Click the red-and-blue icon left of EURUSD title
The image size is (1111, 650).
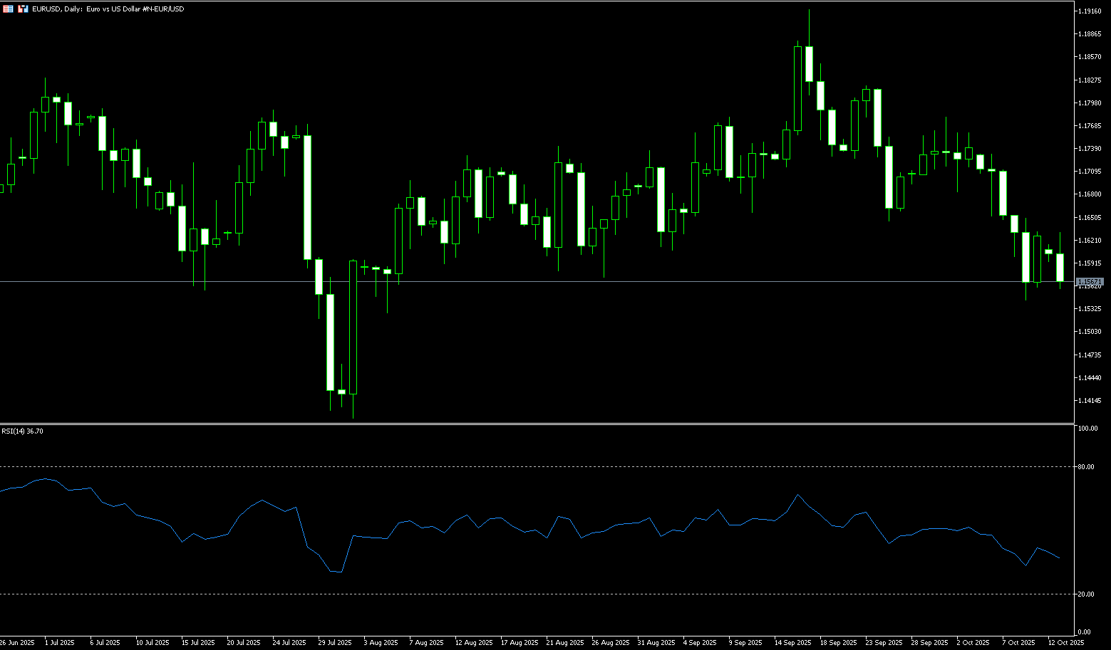[x=23, y=9]
